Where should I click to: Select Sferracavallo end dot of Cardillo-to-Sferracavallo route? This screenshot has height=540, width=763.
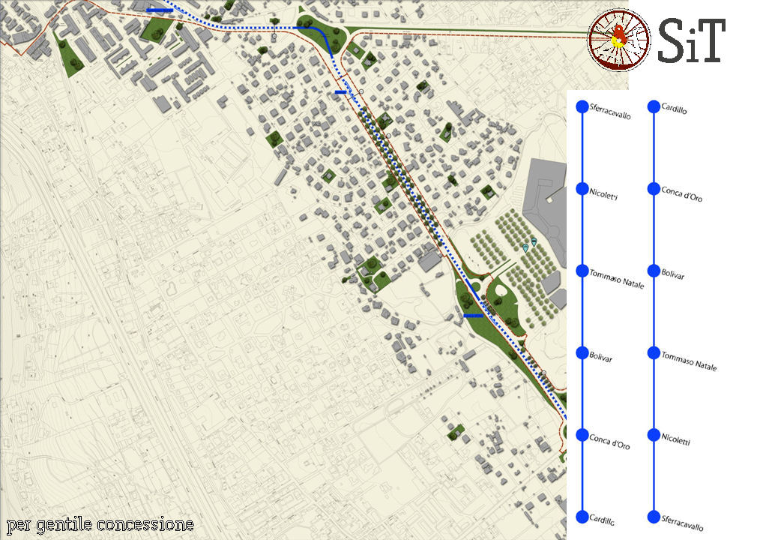[654, 517]
